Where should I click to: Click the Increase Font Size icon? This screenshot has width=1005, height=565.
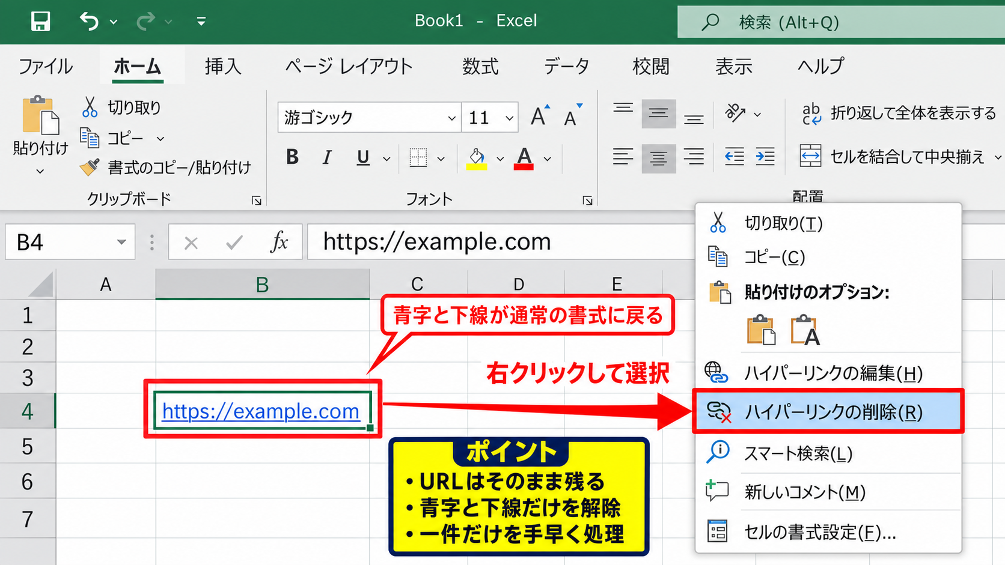click(x=540, y=116)
